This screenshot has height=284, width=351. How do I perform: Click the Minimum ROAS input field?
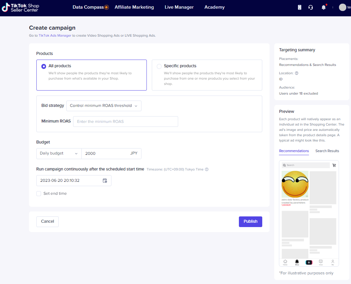point(125,122)
